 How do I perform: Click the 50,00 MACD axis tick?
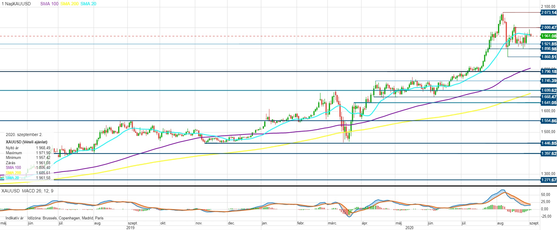[x=546, y=195]
